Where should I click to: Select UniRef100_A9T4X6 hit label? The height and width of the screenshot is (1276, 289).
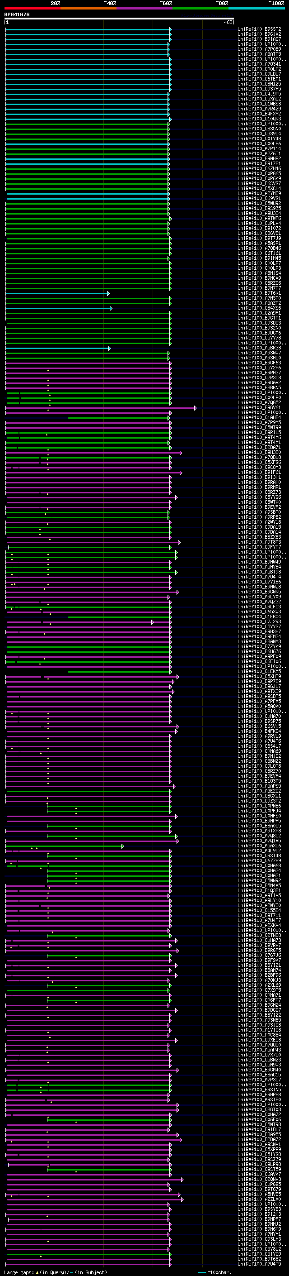tap(259, 437)
